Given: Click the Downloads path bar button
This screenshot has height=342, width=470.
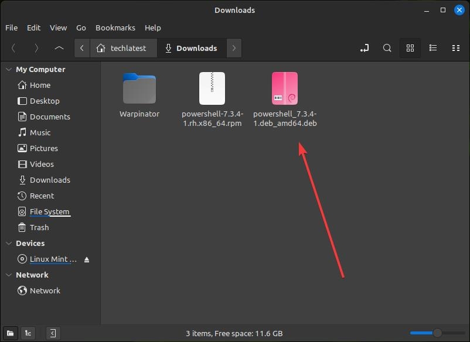Looking at the screenshot, I should 192,48.
